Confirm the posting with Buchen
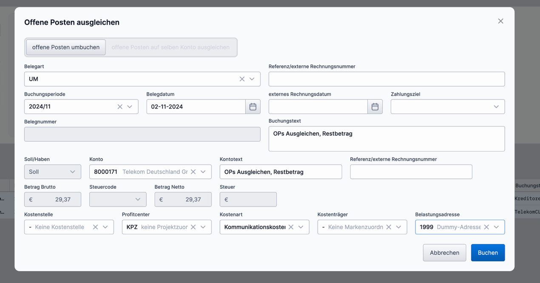The width and height of the screenshot is (540, 283). click(x=488, y=252)
